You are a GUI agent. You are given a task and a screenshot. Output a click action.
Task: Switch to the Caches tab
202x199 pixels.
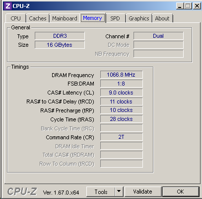coord(38,18)
